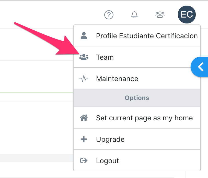Expand the blue chevron side panel tab
This screenshot has height=178, width=208.
[201, 67]
